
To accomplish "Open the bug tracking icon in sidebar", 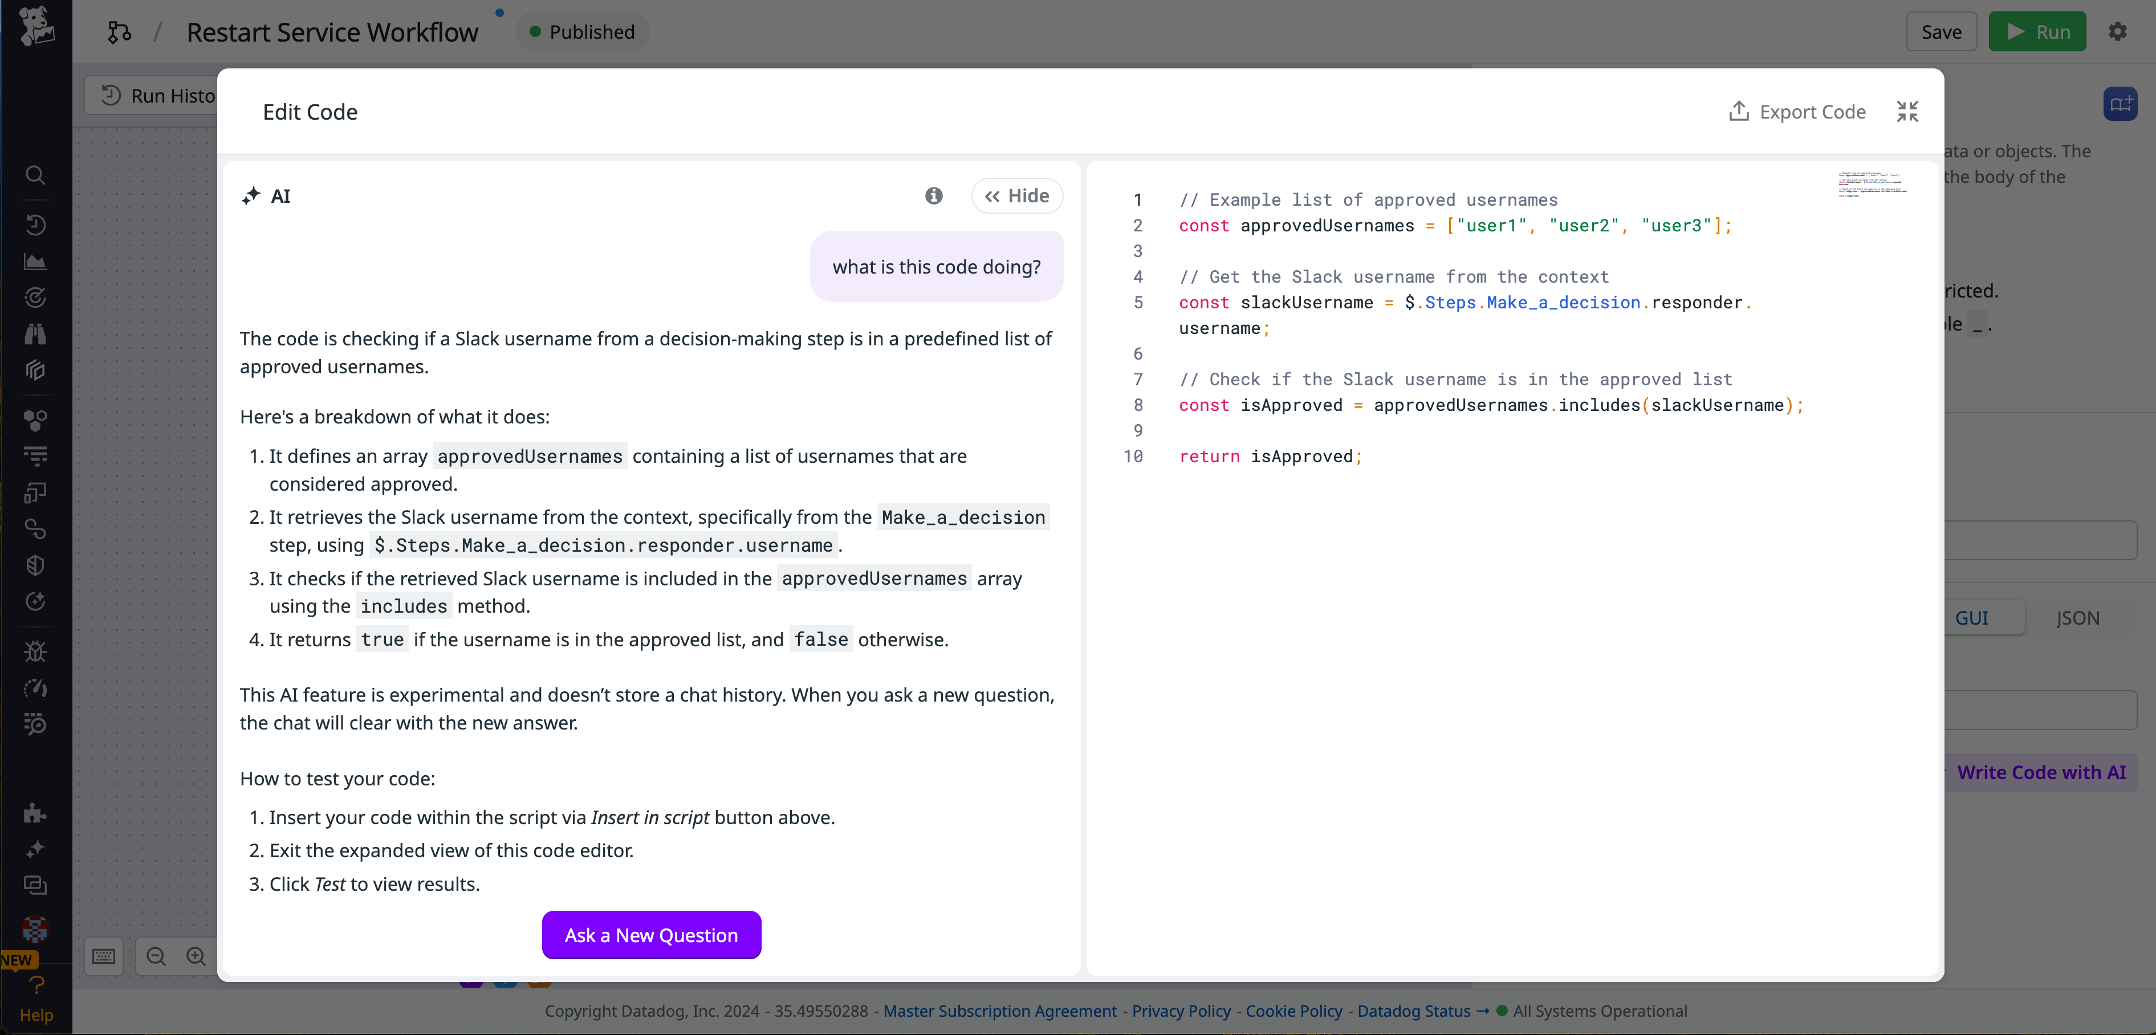I will click(35, 652).
